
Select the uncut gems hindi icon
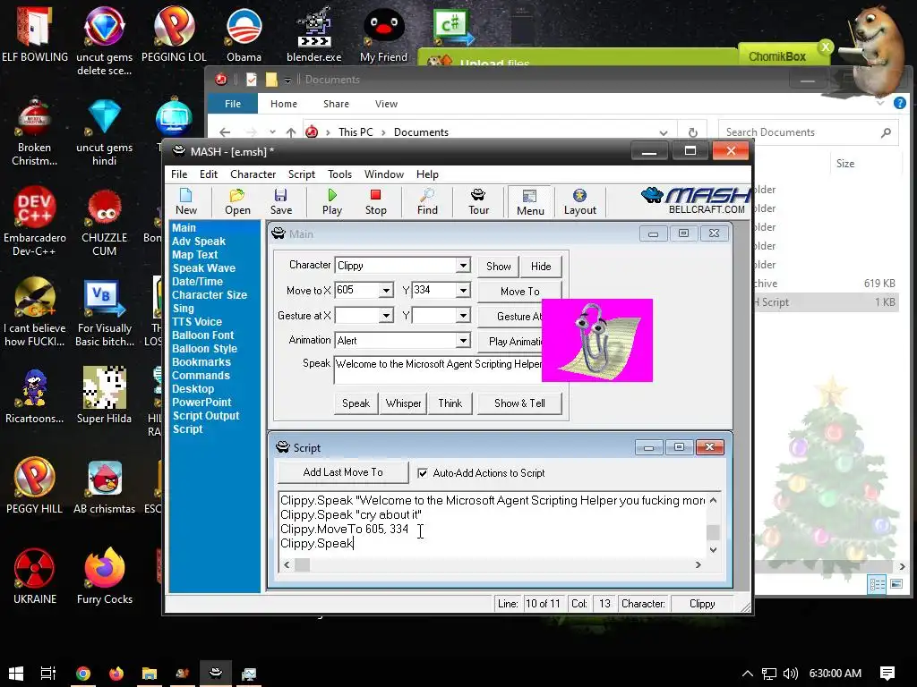(104, 131)
